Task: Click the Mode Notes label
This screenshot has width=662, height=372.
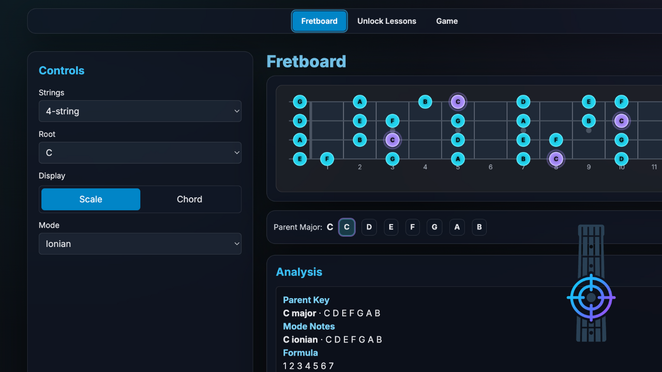Action: 309,327
